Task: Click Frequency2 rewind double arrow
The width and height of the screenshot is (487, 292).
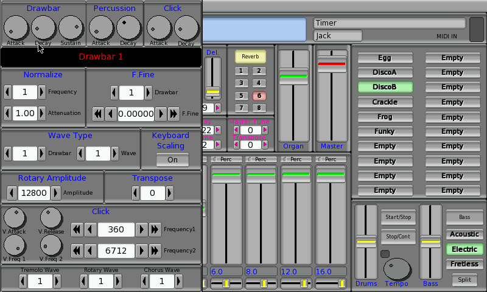Action: 77,251
